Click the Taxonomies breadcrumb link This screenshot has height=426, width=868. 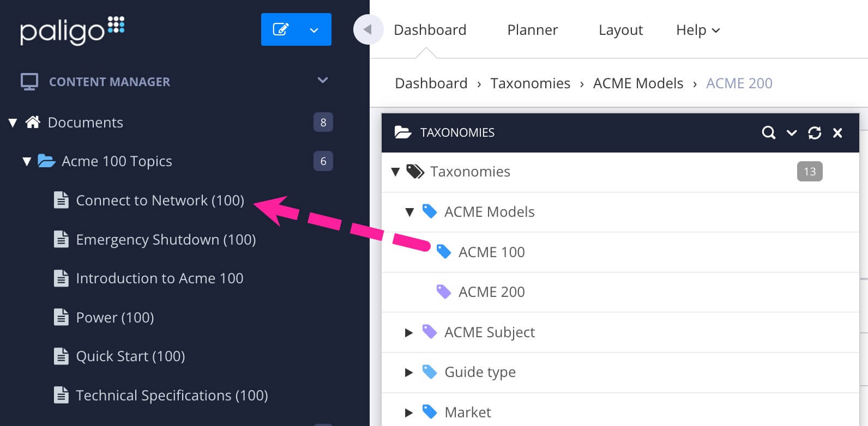coord(531,83)
